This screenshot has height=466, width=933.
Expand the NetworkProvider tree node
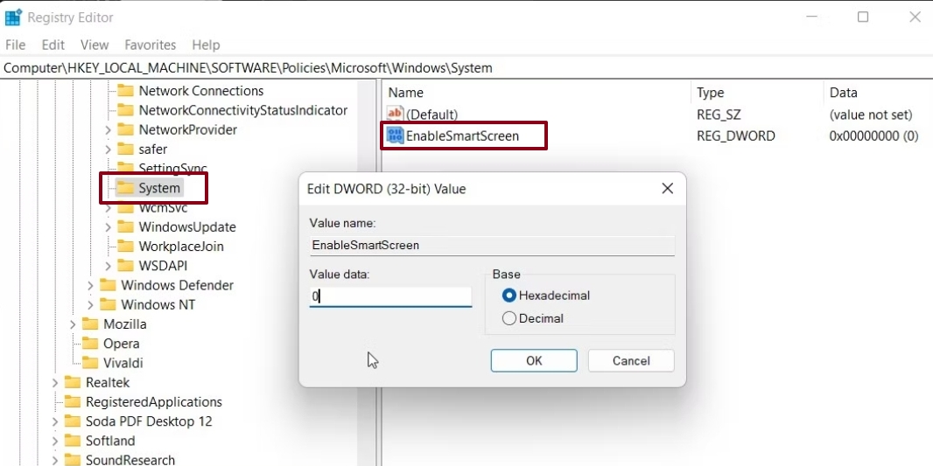(x=108, y=130)
